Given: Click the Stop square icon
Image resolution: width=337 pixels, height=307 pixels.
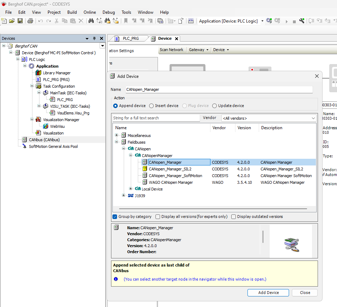Looking at the screenshot, I should pyautogui.click(x=294, y=21).
